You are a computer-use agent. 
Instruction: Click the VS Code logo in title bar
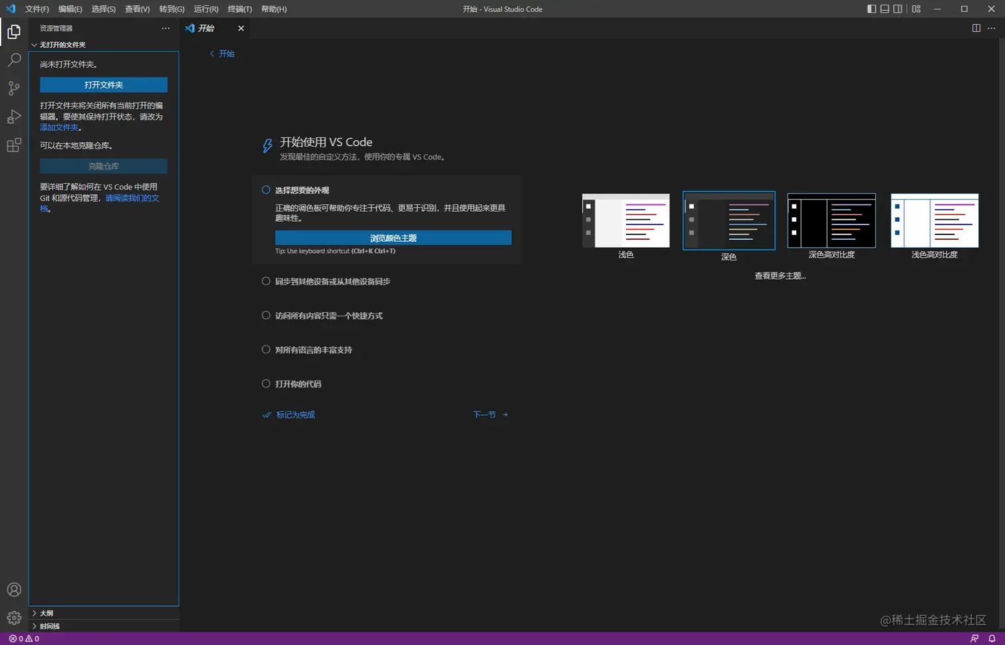(11, 9)
